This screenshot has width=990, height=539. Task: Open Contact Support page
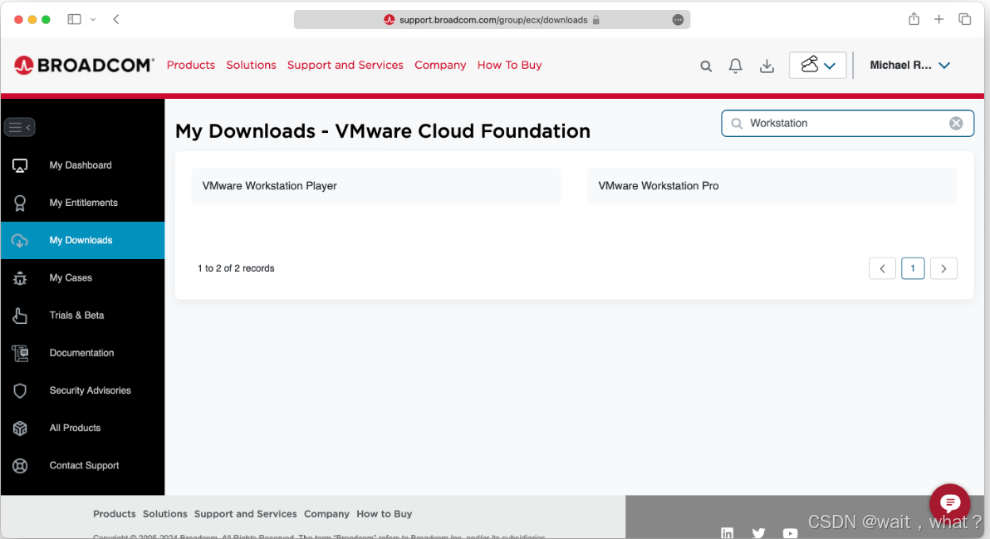click(x=83, y=466)
